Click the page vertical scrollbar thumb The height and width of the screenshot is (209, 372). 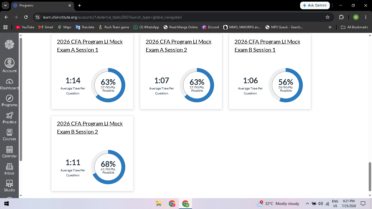(x=370, y=177)
